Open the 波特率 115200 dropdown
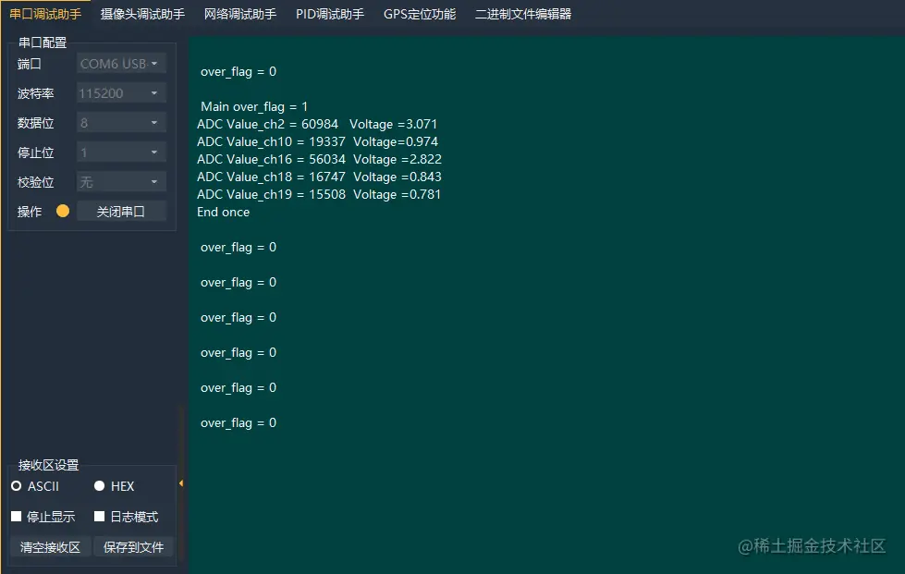This screenshot has height=574, width=905. tap(121, 93)
